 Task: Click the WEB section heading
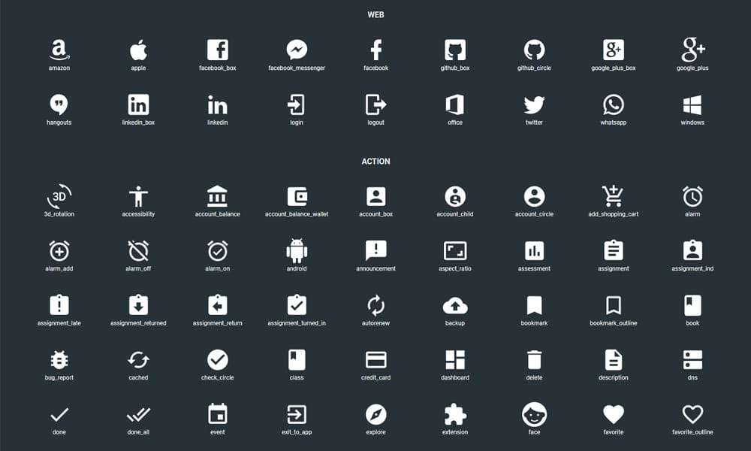coord(376,15)
